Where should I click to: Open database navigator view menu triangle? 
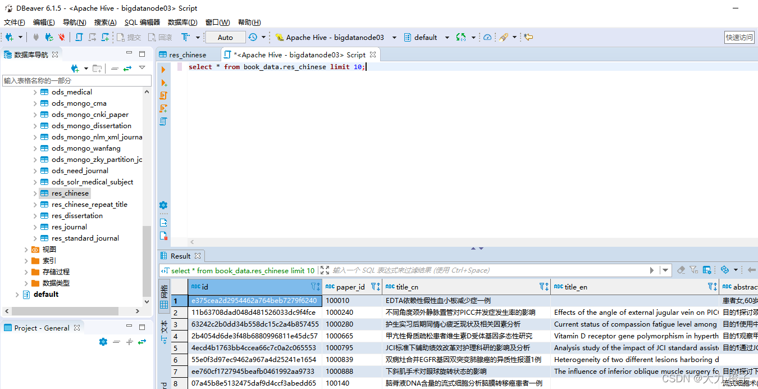(x=142, y=67)
